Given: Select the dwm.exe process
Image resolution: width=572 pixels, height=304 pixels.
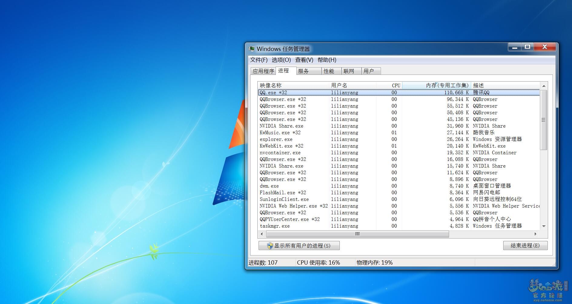Looking at the screenshot, I should click(399, 186).
